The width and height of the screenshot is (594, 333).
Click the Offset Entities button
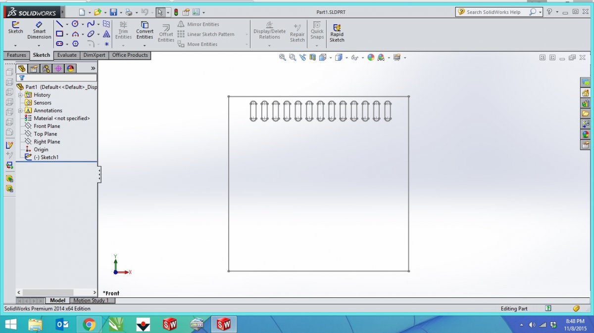(x=166, y=33)
